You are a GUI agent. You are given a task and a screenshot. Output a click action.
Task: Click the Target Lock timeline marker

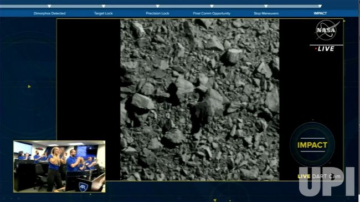click(104, 6)
